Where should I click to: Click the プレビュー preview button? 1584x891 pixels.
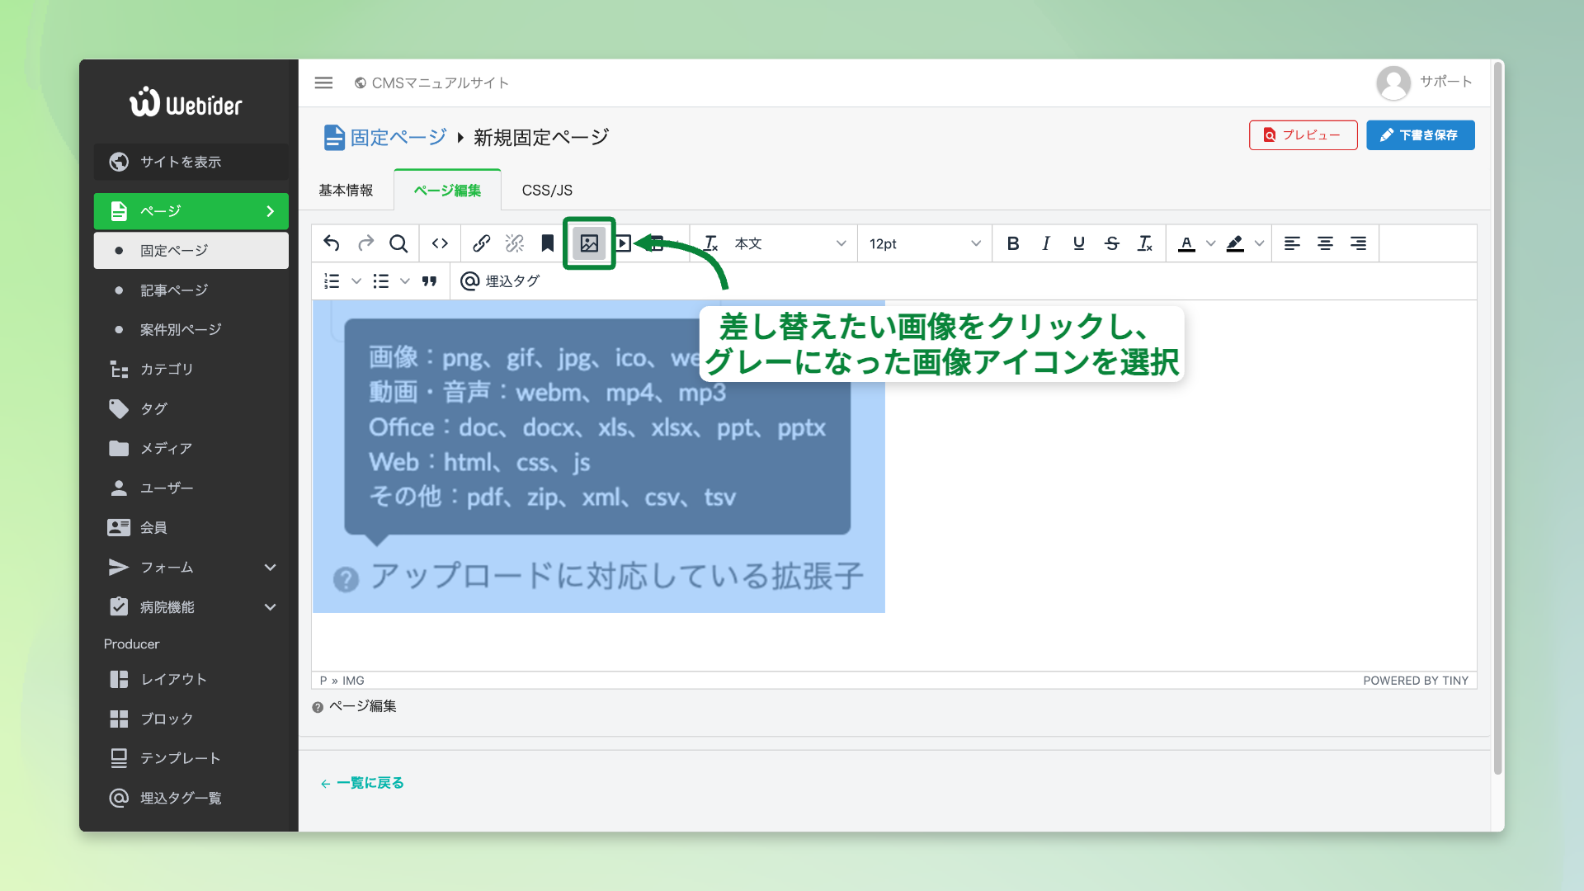click(x=1303, y=135)
